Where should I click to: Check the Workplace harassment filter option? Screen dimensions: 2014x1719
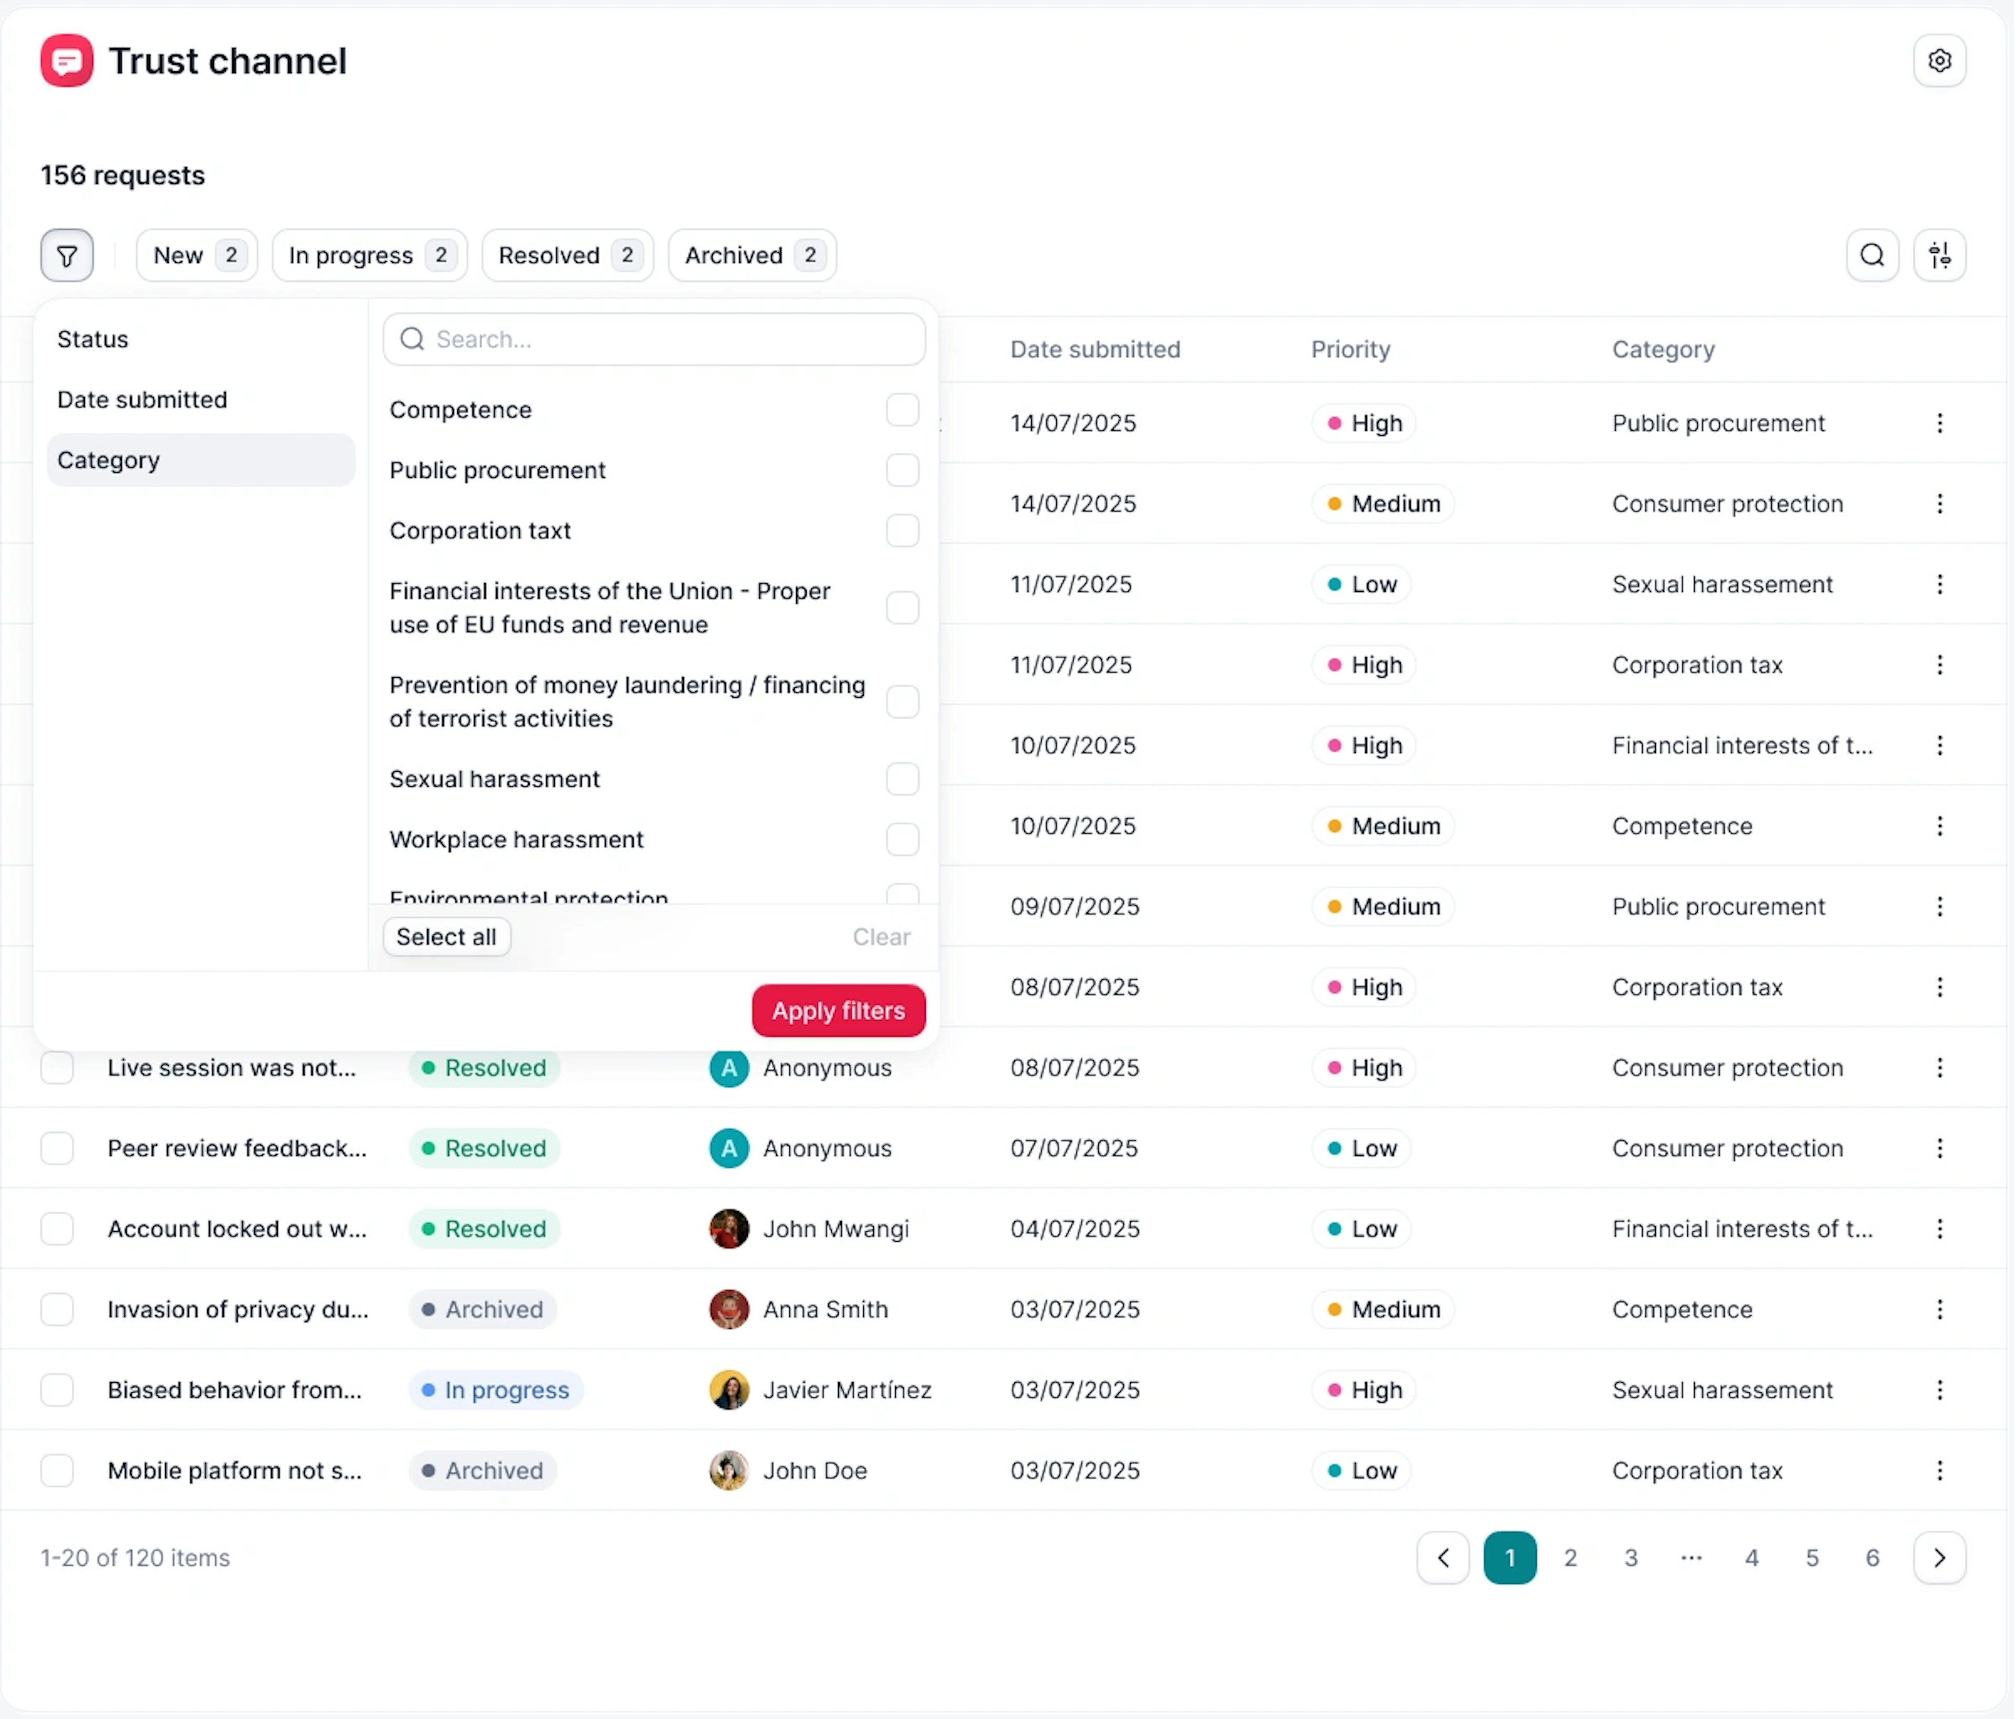pyautogui.click(x=902, y=839)
